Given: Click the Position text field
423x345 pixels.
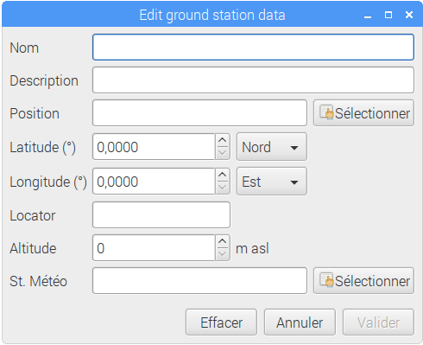Looking at the screenshot, I should pos(199,113).
